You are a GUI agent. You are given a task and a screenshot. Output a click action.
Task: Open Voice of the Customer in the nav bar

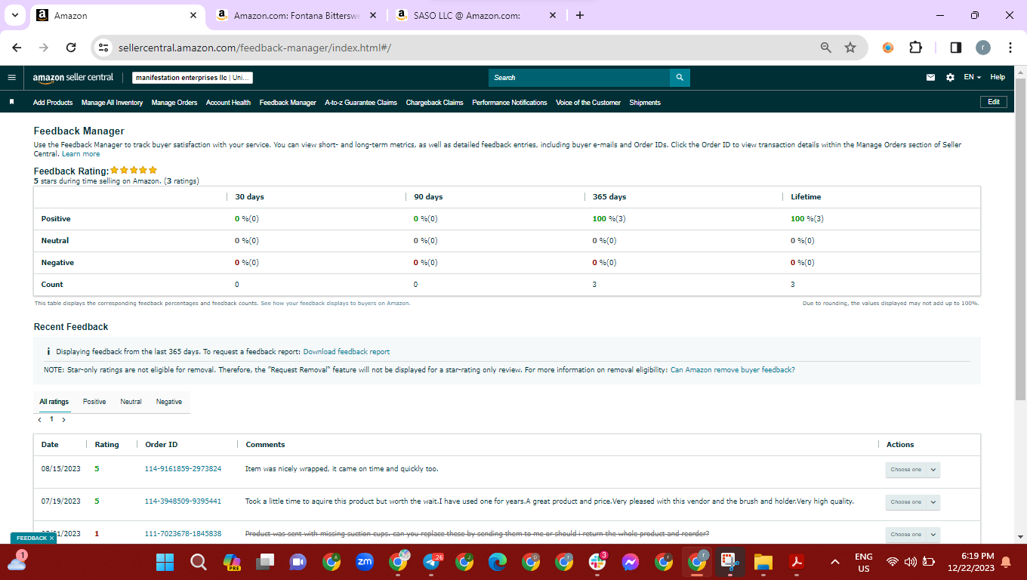588,103
